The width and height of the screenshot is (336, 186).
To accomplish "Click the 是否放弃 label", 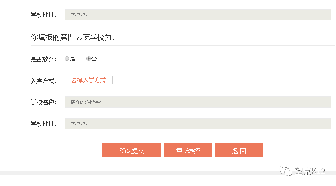I will click(x=44, y=59).
